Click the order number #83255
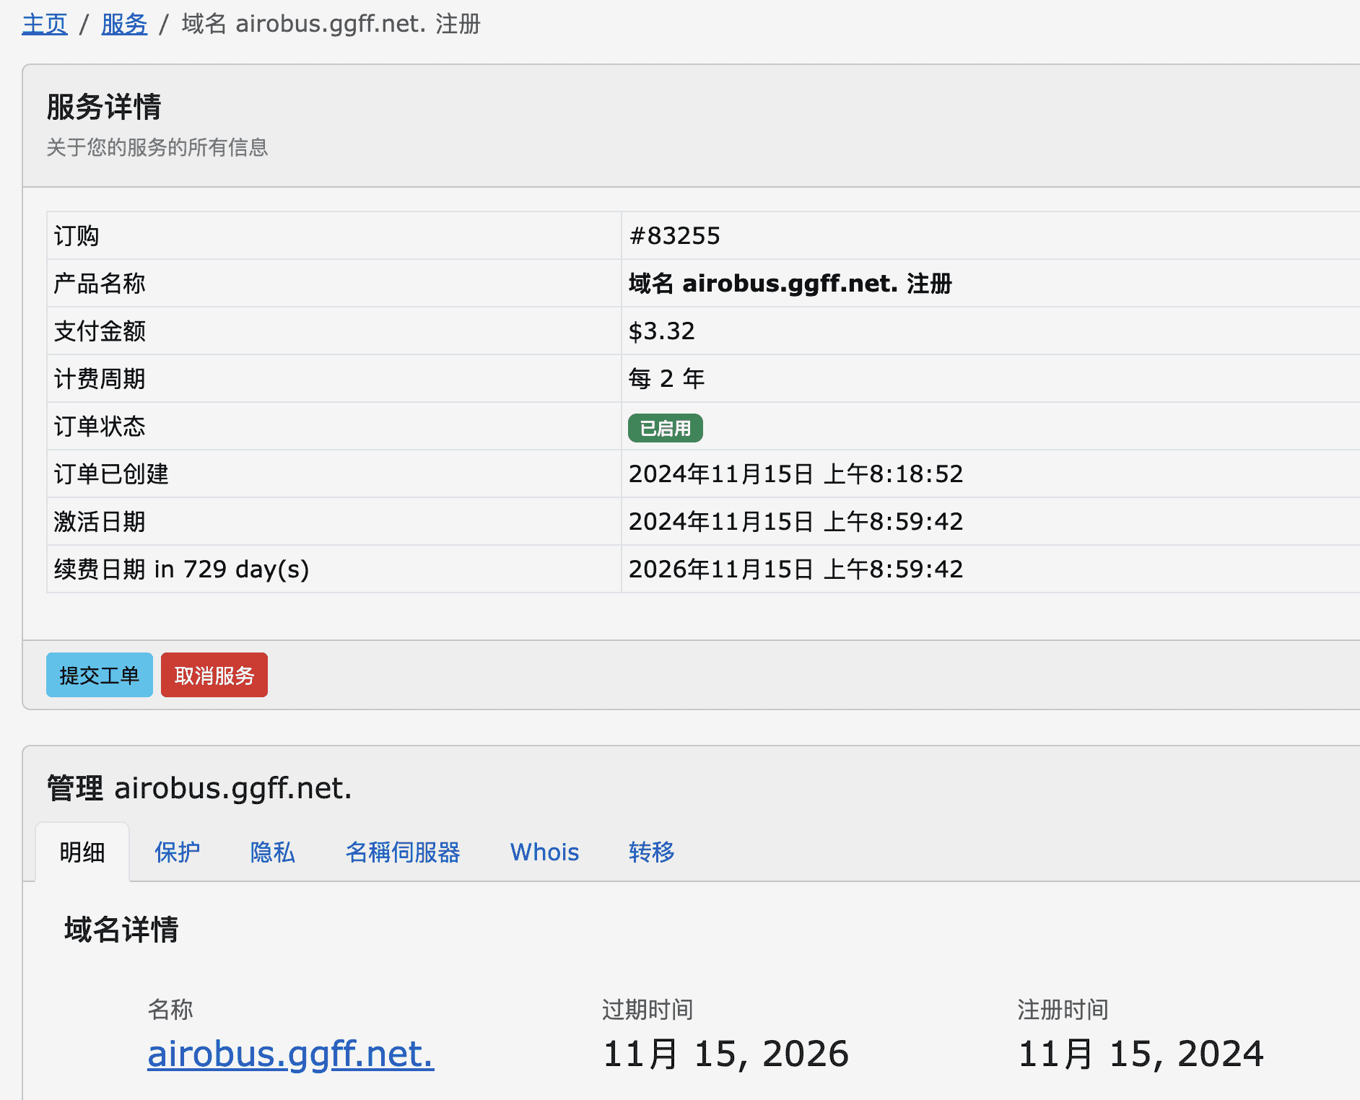Image resolution: width=1360 pixels, height=1100 pixels. coord(674,236)
